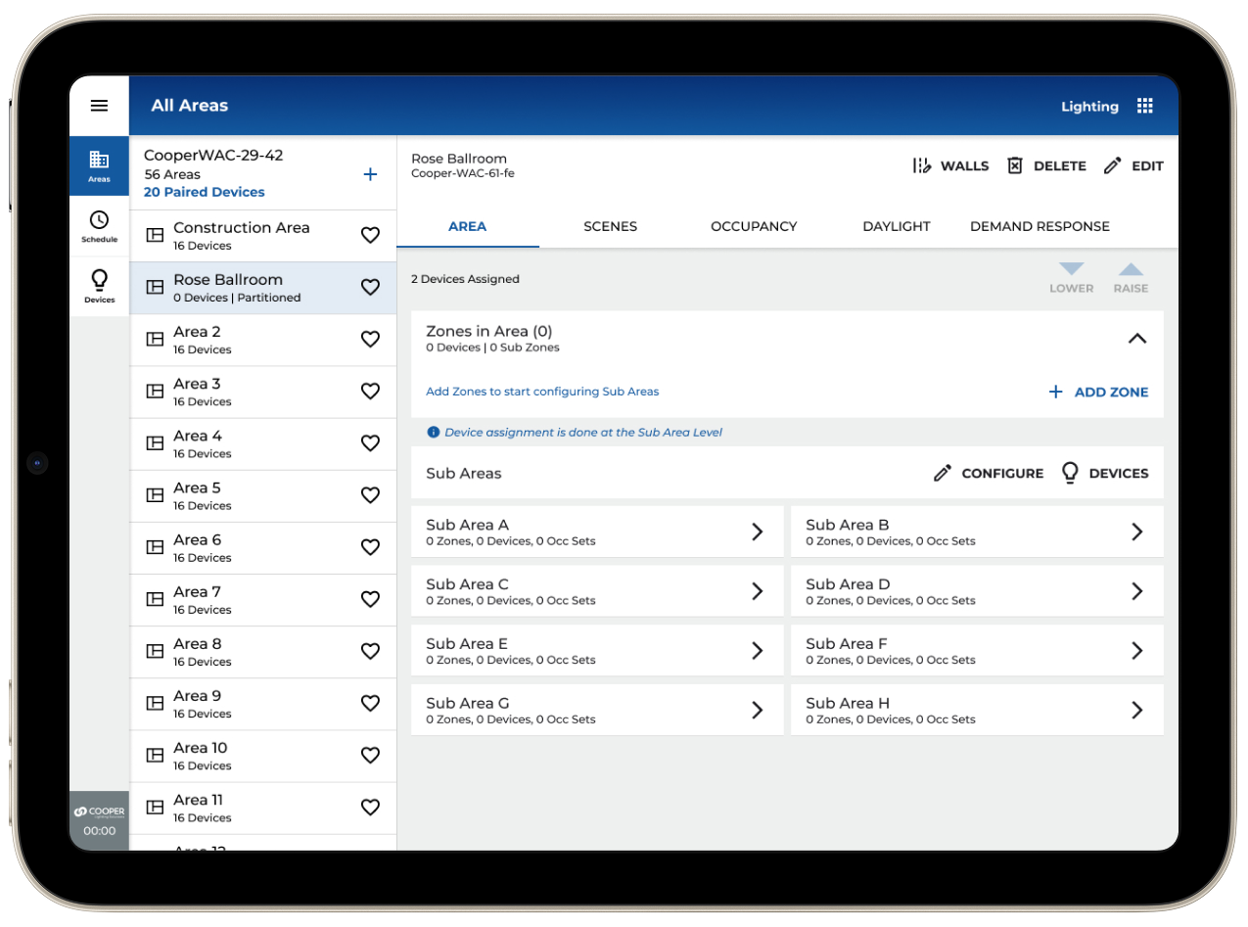
Task: Open Sub Area F details arrow
Action: coord(1136,651)
